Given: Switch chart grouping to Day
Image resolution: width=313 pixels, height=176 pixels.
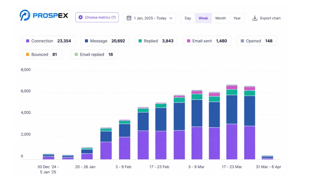Looking at the screenshot, I should [x=188, y=18].
